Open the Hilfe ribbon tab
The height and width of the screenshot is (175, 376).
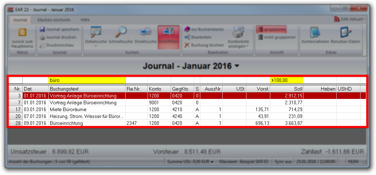pos(85,19)
